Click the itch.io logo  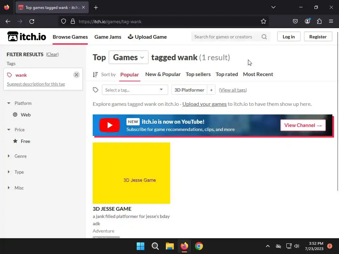click(26, 36)
